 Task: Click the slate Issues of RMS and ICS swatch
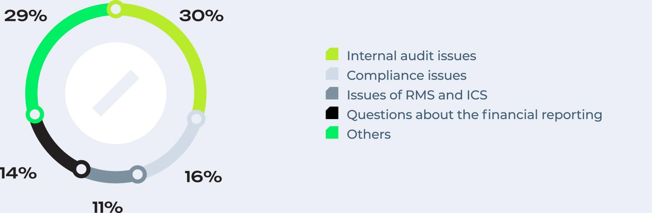tap(332, 94)
